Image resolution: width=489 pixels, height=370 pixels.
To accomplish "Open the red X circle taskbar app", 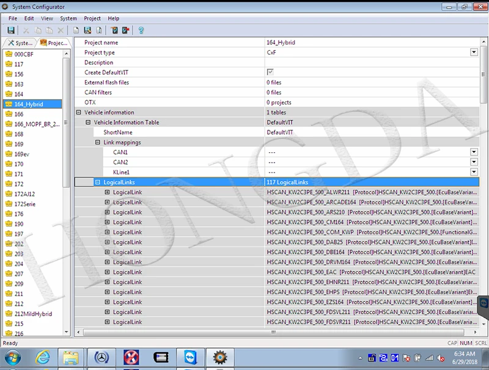I will click(x=131, y=358).
